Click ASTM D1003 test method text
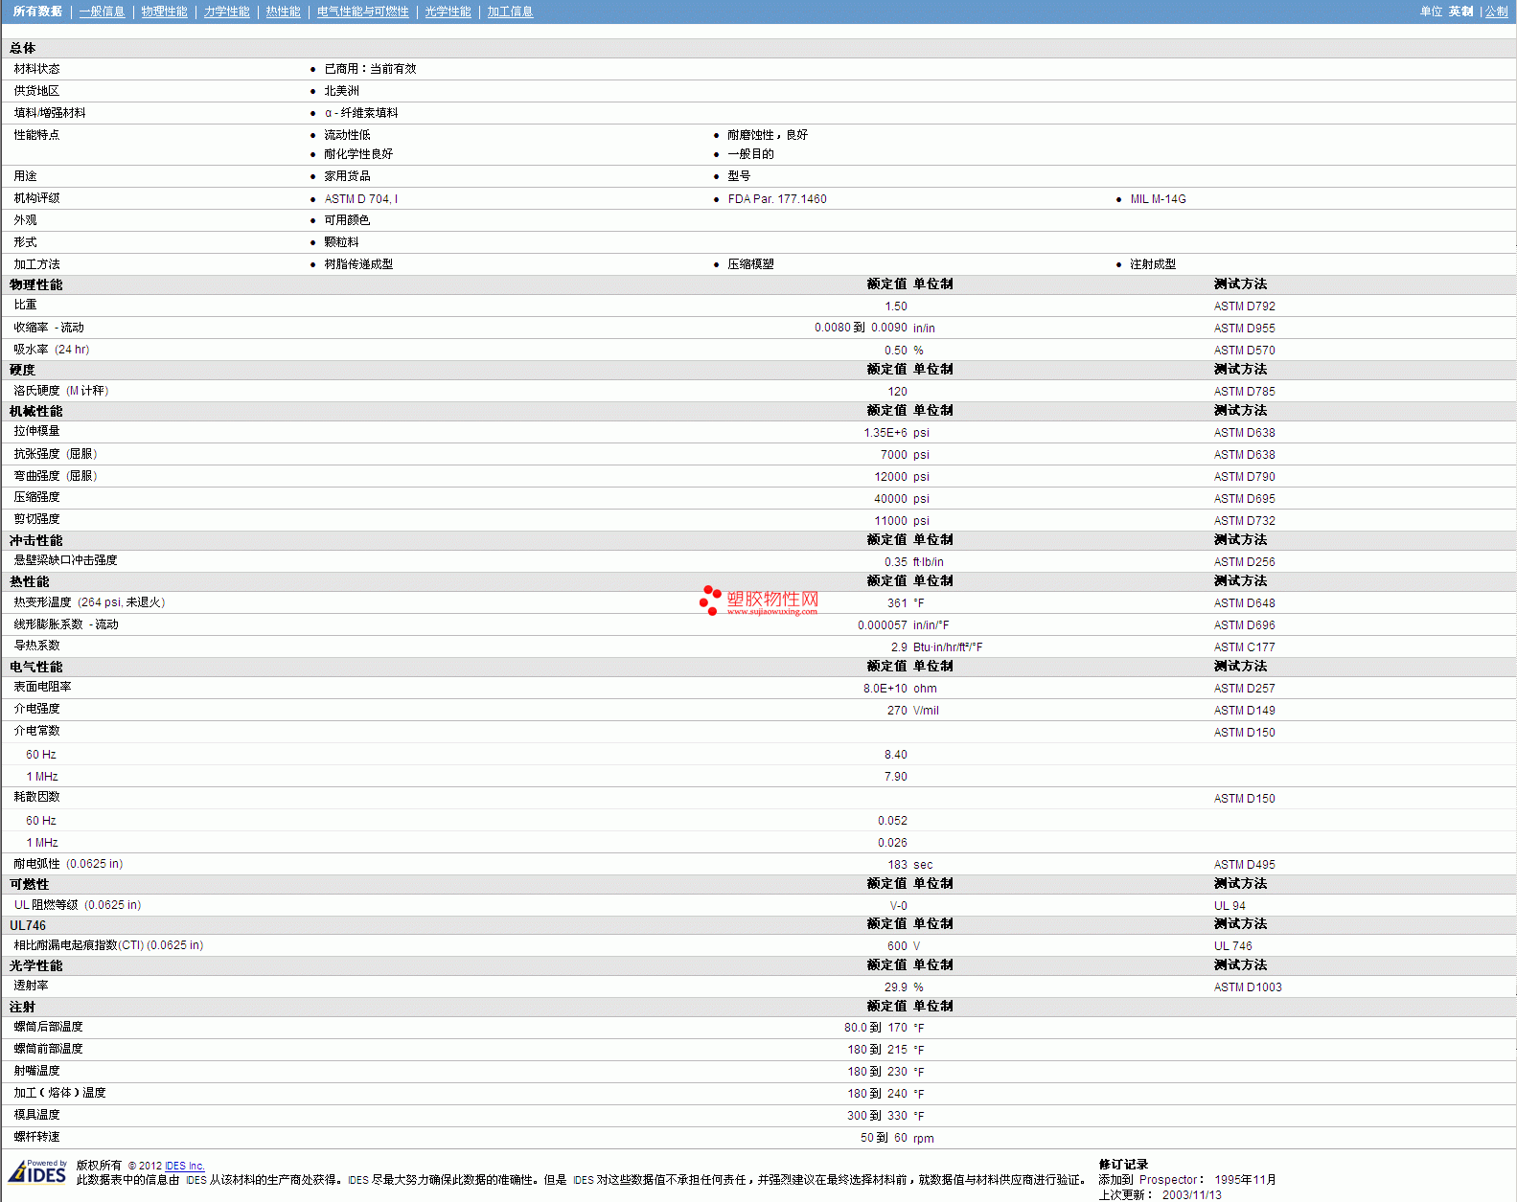This screenshot has width=1517, height=1202. [1247, 987]
